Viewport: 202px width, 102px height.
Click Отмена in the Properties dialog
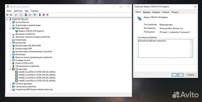coord(191,75)
